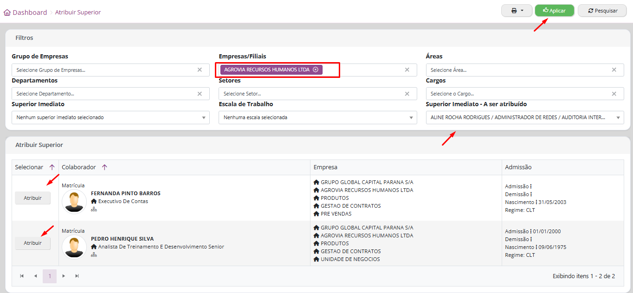Click Nascimento 09/06/1975 date text
633x293 pixels.
coord(536,247)
